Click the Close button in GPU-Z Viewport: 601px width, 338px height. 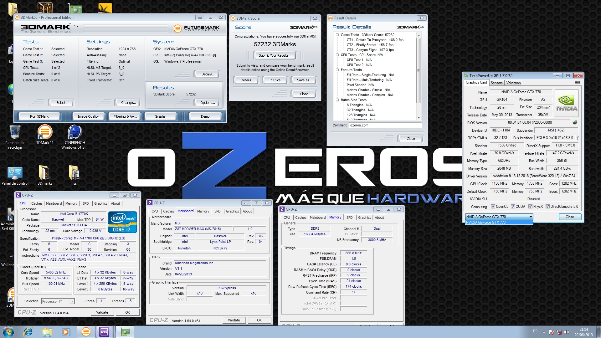pyautogui.click(x=570, y=217)
